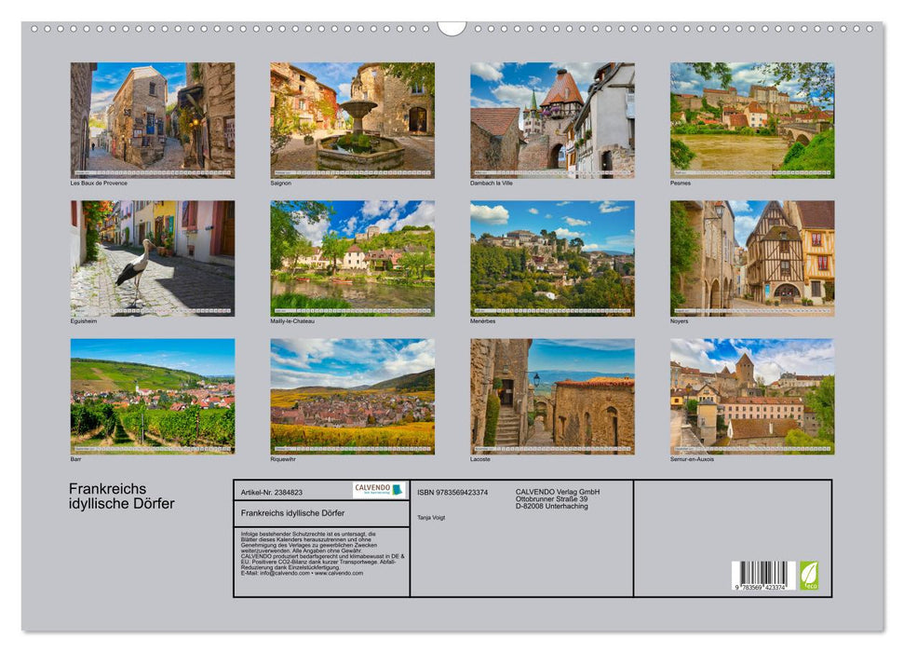
Task: Click the CALVENDO logo
Action: pyautogui.click(x=379, y=490)
